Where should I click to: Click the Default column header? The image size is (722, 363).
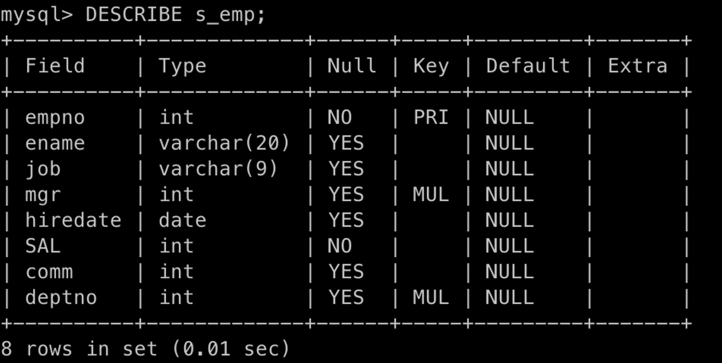tap(527, 66)
